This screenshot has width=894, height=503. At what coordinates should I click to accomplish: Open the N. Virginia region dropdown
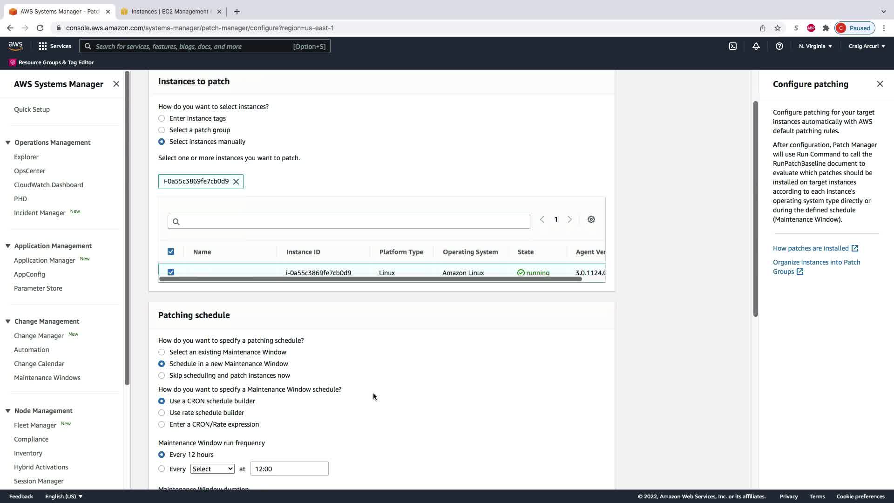pyautogui.click(x=815, y=46)
